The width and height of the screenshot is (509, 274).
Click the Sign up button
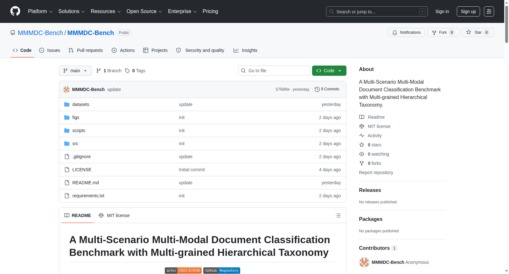(x=468, y=11)
